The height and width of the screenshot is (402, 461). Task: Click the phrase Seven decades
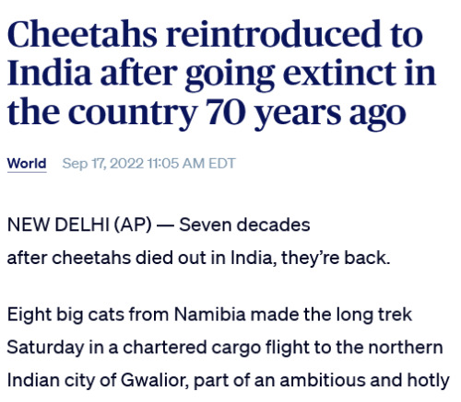click(244, 224)
